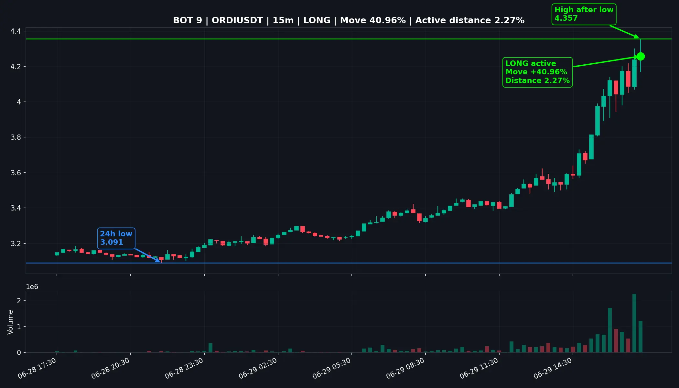
Task: Click the volume axis tick labeled 2
Action: coord(19,301)
